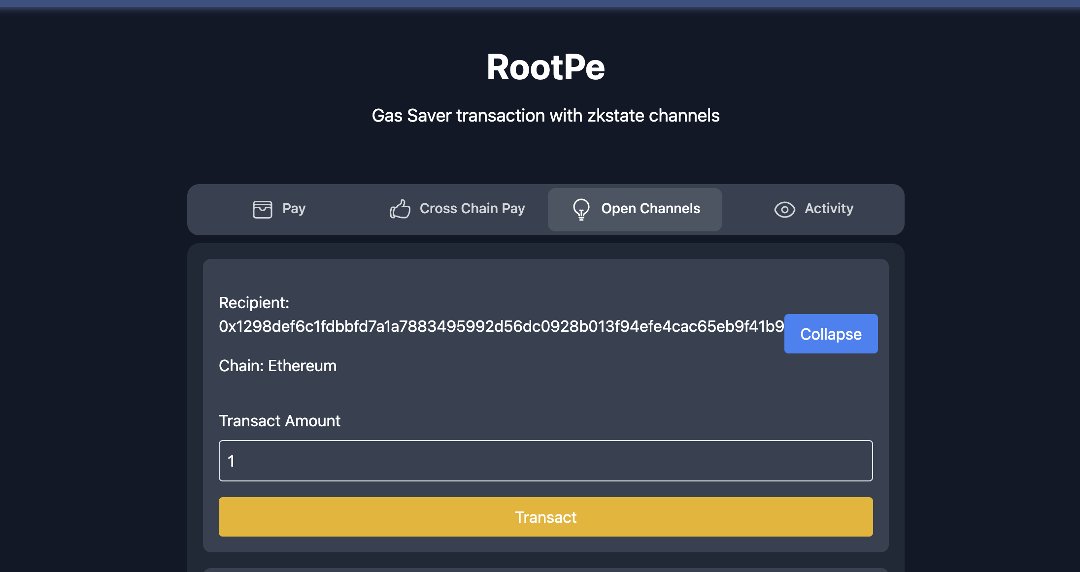This screenshot has height=572, width=1080.
Task: Click the Recipient: label
Action: [254, 303]
